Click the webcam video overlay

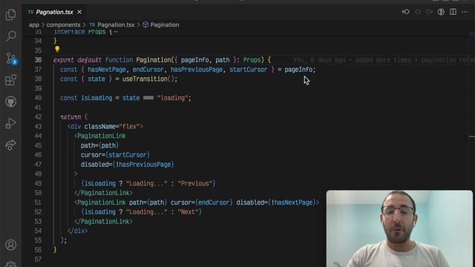pos(399,228)
